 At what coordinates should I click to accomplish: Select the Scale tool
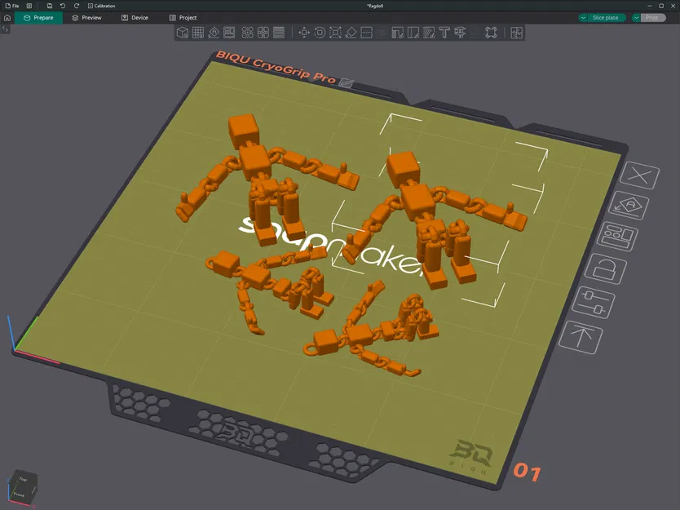coord(335,33)
